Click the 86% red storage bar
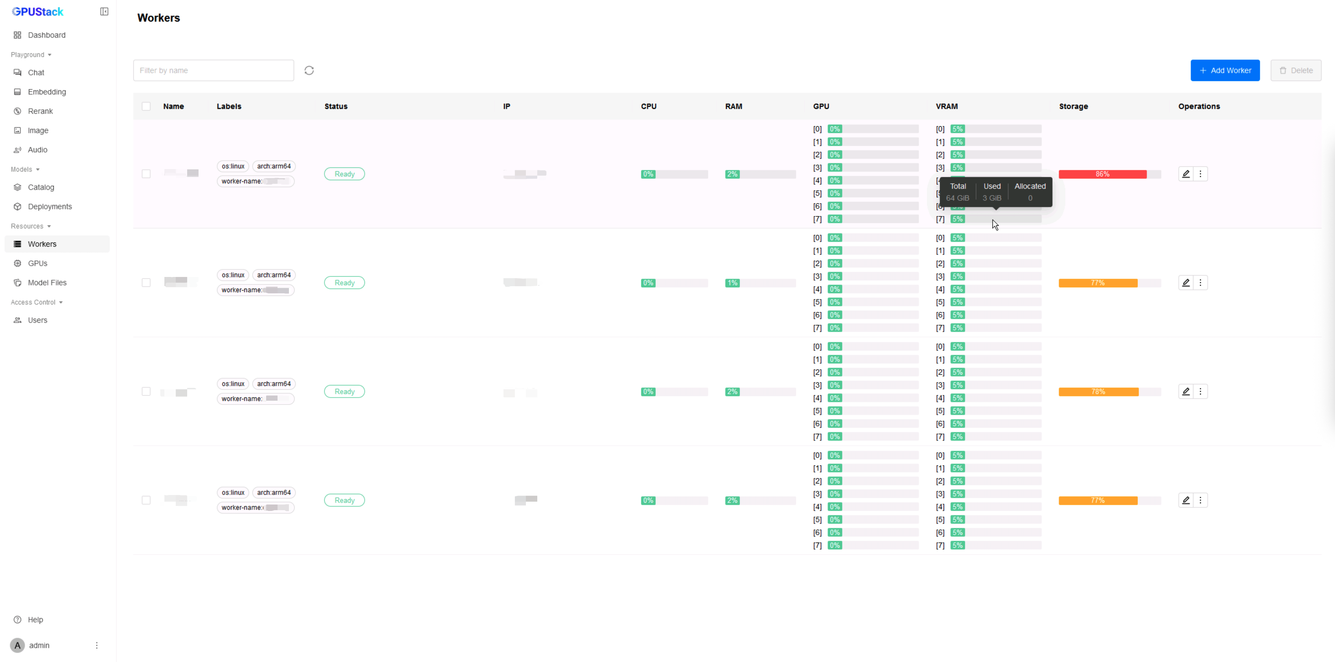This screenshot has height=662, width=1335. (x=1102, y=174)
